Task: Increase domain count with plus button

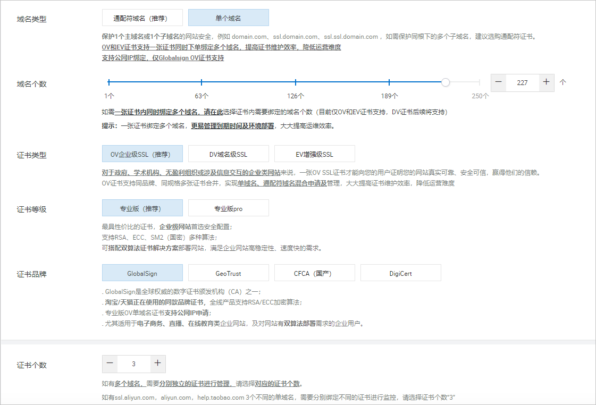Action: pos(546,82)
